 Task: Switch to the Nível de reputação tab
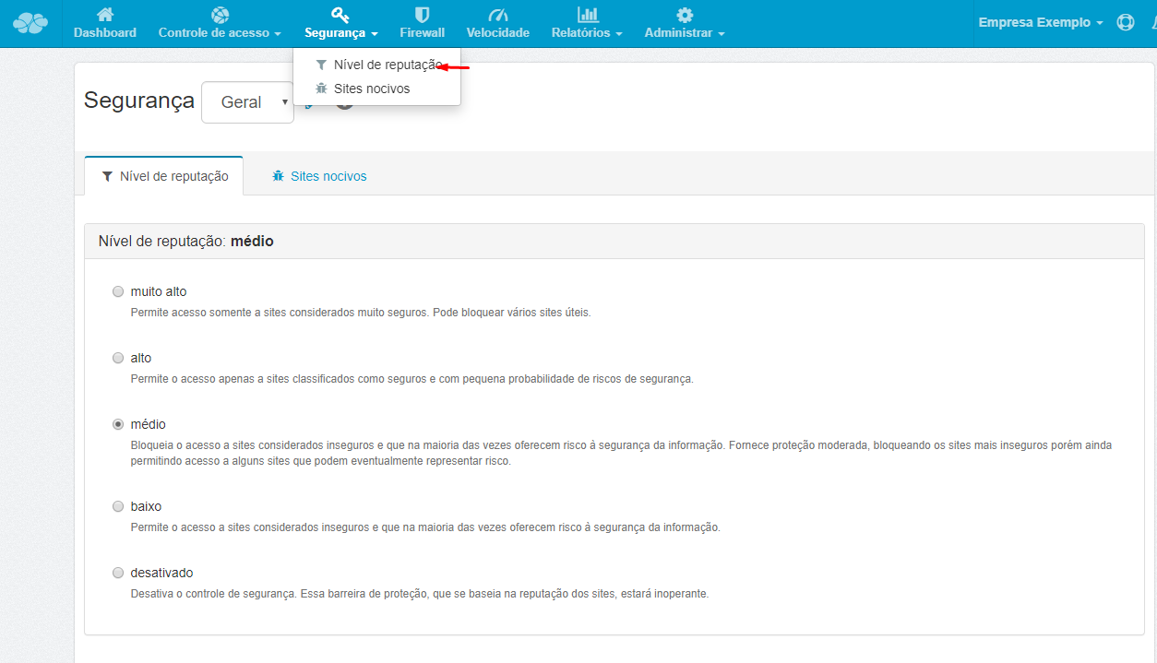tap(164, 176)
